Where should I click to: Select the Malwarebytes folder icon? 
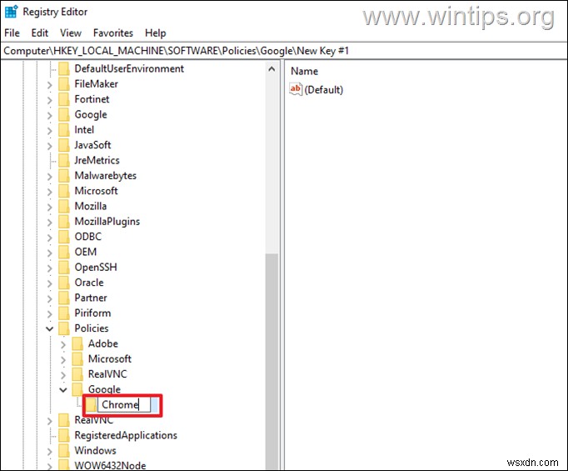tap(64, 176)
